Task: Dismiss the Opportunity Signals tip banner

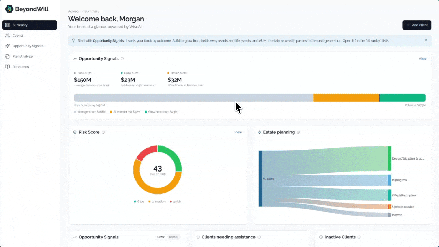Action: coord(426,40)
